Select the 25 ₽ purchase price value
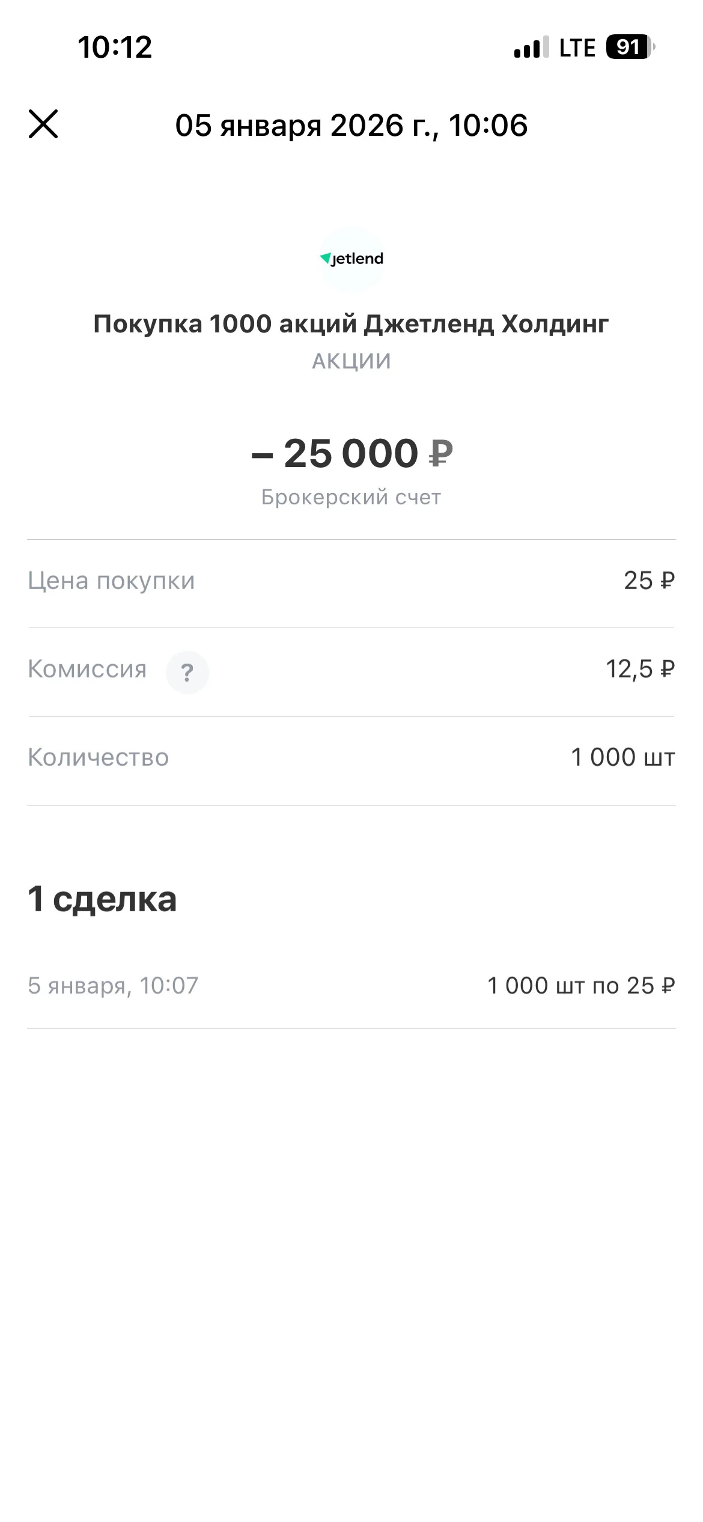This screenshot has width=703, height=1522. pyautogui.click(x=650, y=581)
